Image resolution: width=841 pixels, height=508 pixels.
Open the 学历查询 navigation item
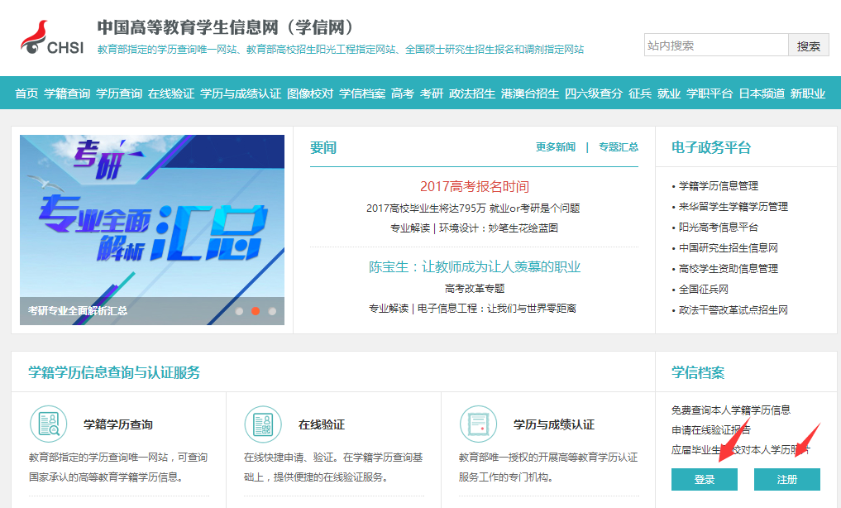(x=119, y=93)
